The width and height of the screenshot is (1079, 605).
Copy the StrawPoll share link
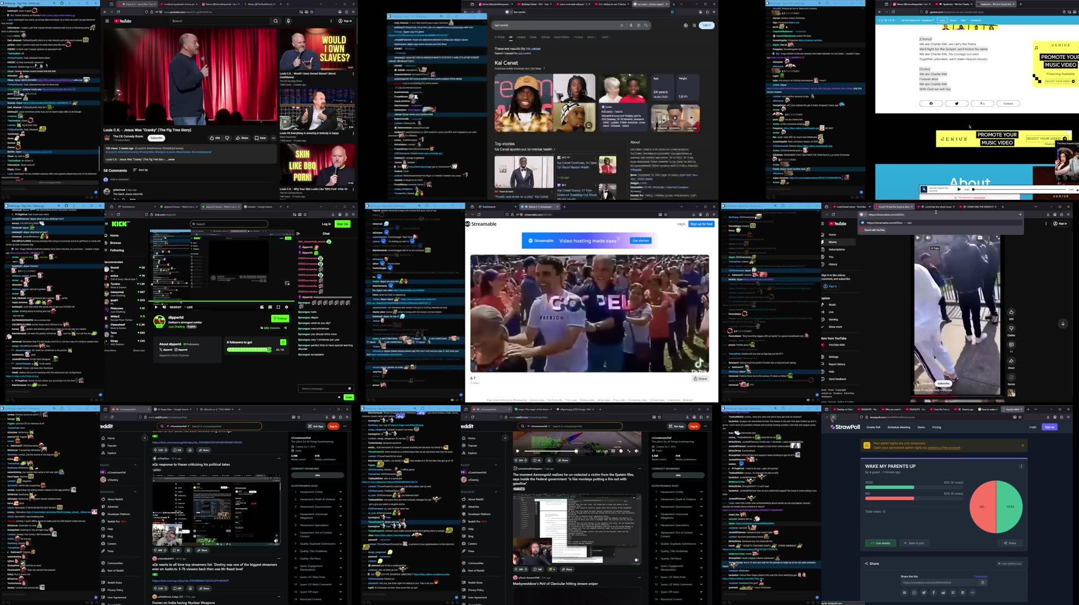pyautogui.click(x=983, y=582)
